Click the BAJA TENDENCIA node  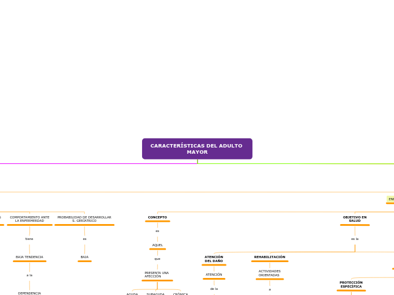point(29,257)
